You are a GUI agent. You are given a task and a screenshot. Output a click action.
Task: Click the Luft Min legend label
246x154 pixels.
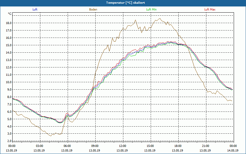coord(151,10)
